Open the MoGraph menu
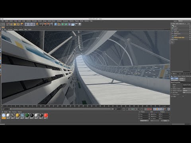 59,21
